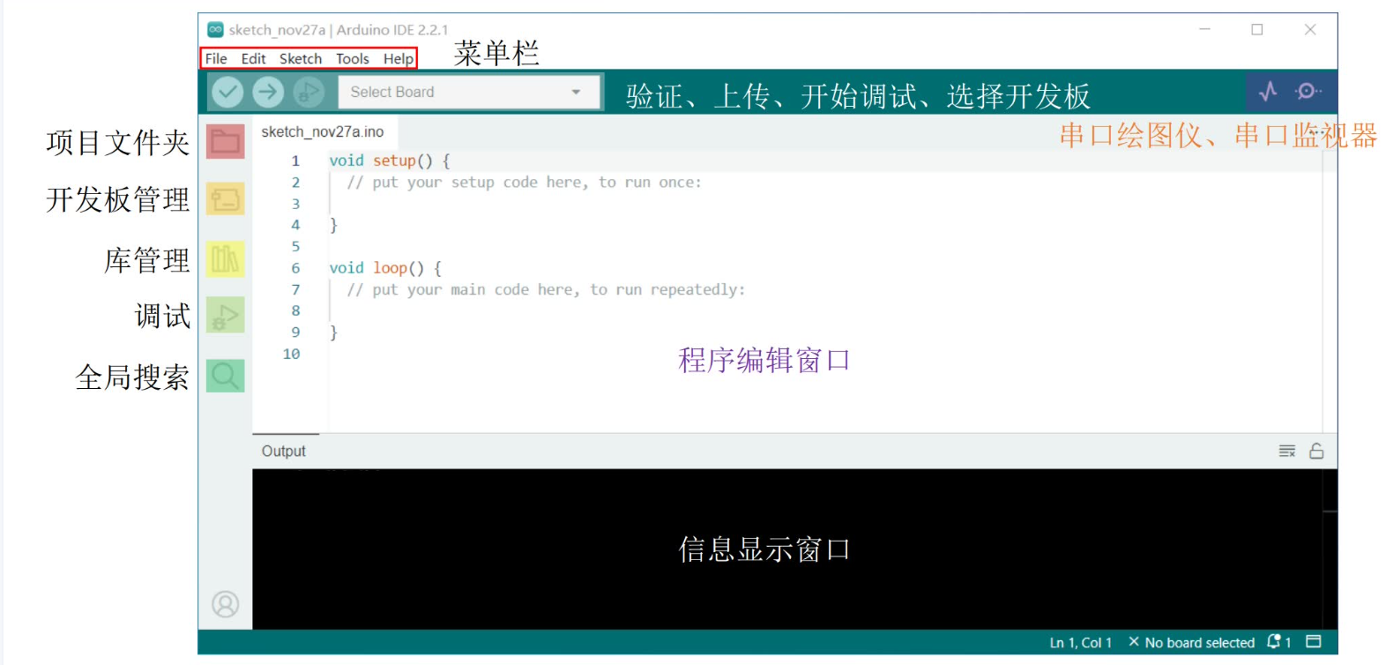Screen dimensions: 1386x665
Task: Expand the Select Board dropdown
Action: 467,92
